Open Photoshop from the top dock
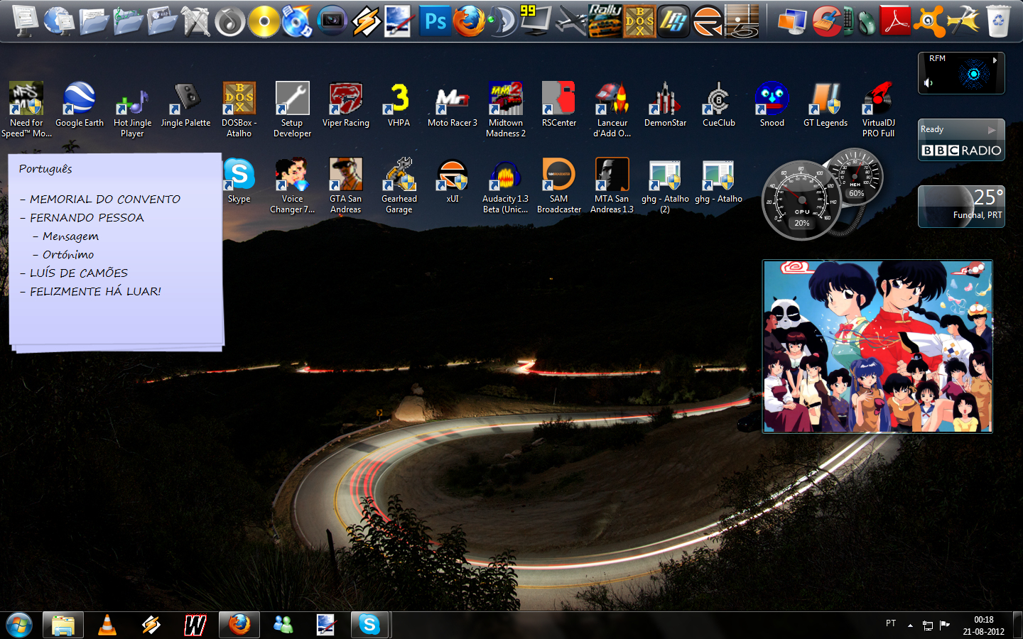Image resolution: width=1023 pixels, height=639 pixels. coord(435,21)
